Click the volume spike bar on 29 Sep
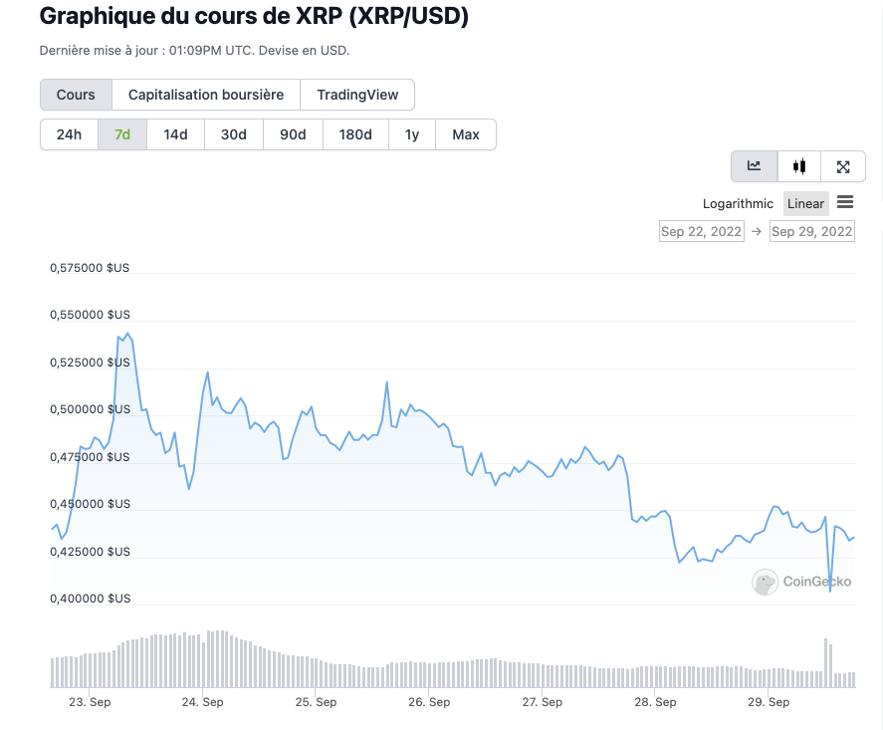883x730 pixels. [x=826, y=663]
